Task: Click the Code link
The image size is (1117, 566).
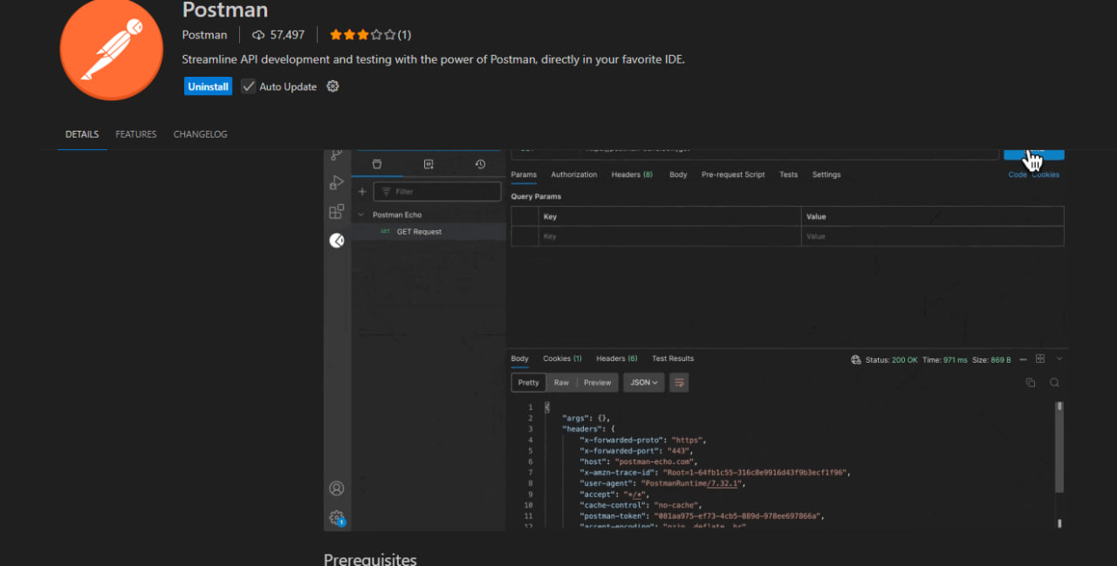Action: pos(1018,174)
